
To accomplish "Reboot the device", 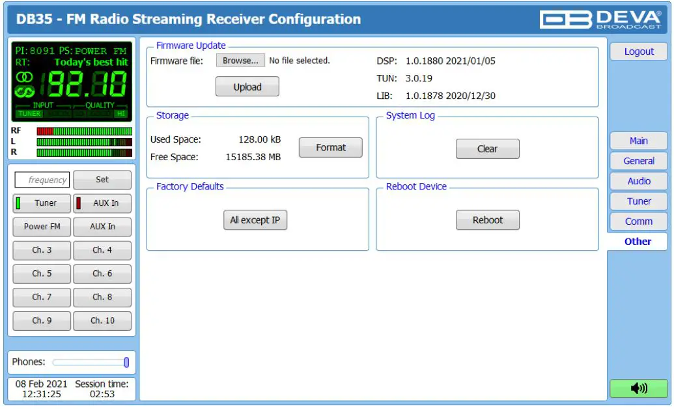I will point(487,219).
